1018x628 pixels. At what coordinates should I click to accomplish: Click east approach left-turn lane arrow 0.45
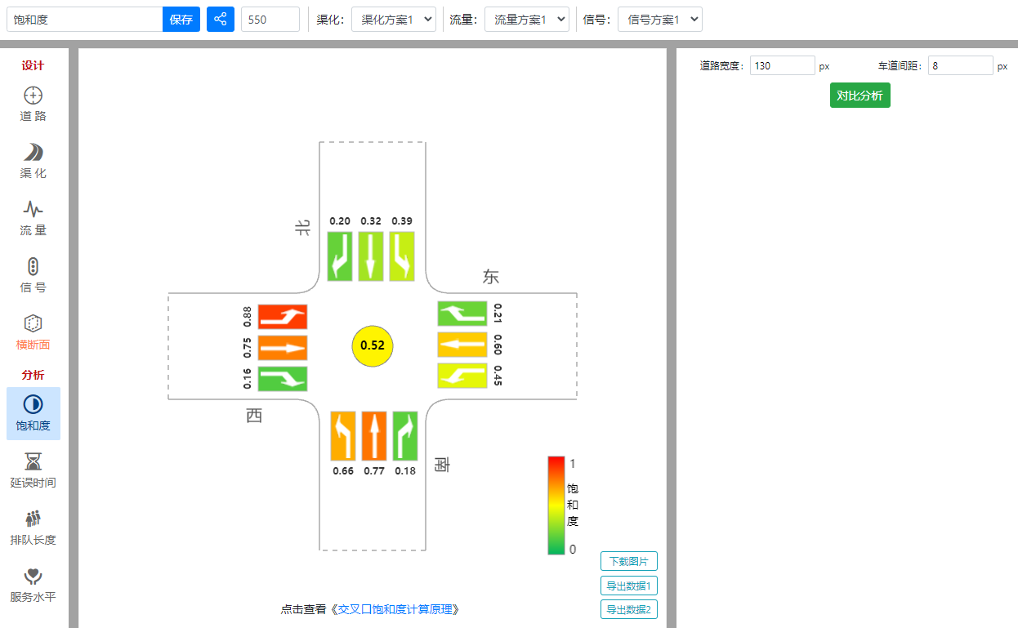tap(462, 376)
